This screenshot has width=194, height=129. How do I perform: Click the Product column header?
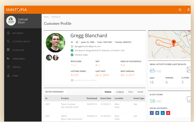pos(65,98)
